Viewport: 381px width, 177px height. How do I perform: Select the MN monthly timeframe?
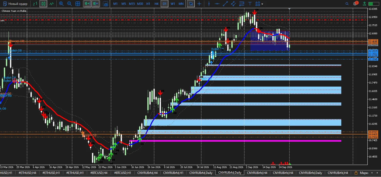pyautogui.click(x=181, y=4)
